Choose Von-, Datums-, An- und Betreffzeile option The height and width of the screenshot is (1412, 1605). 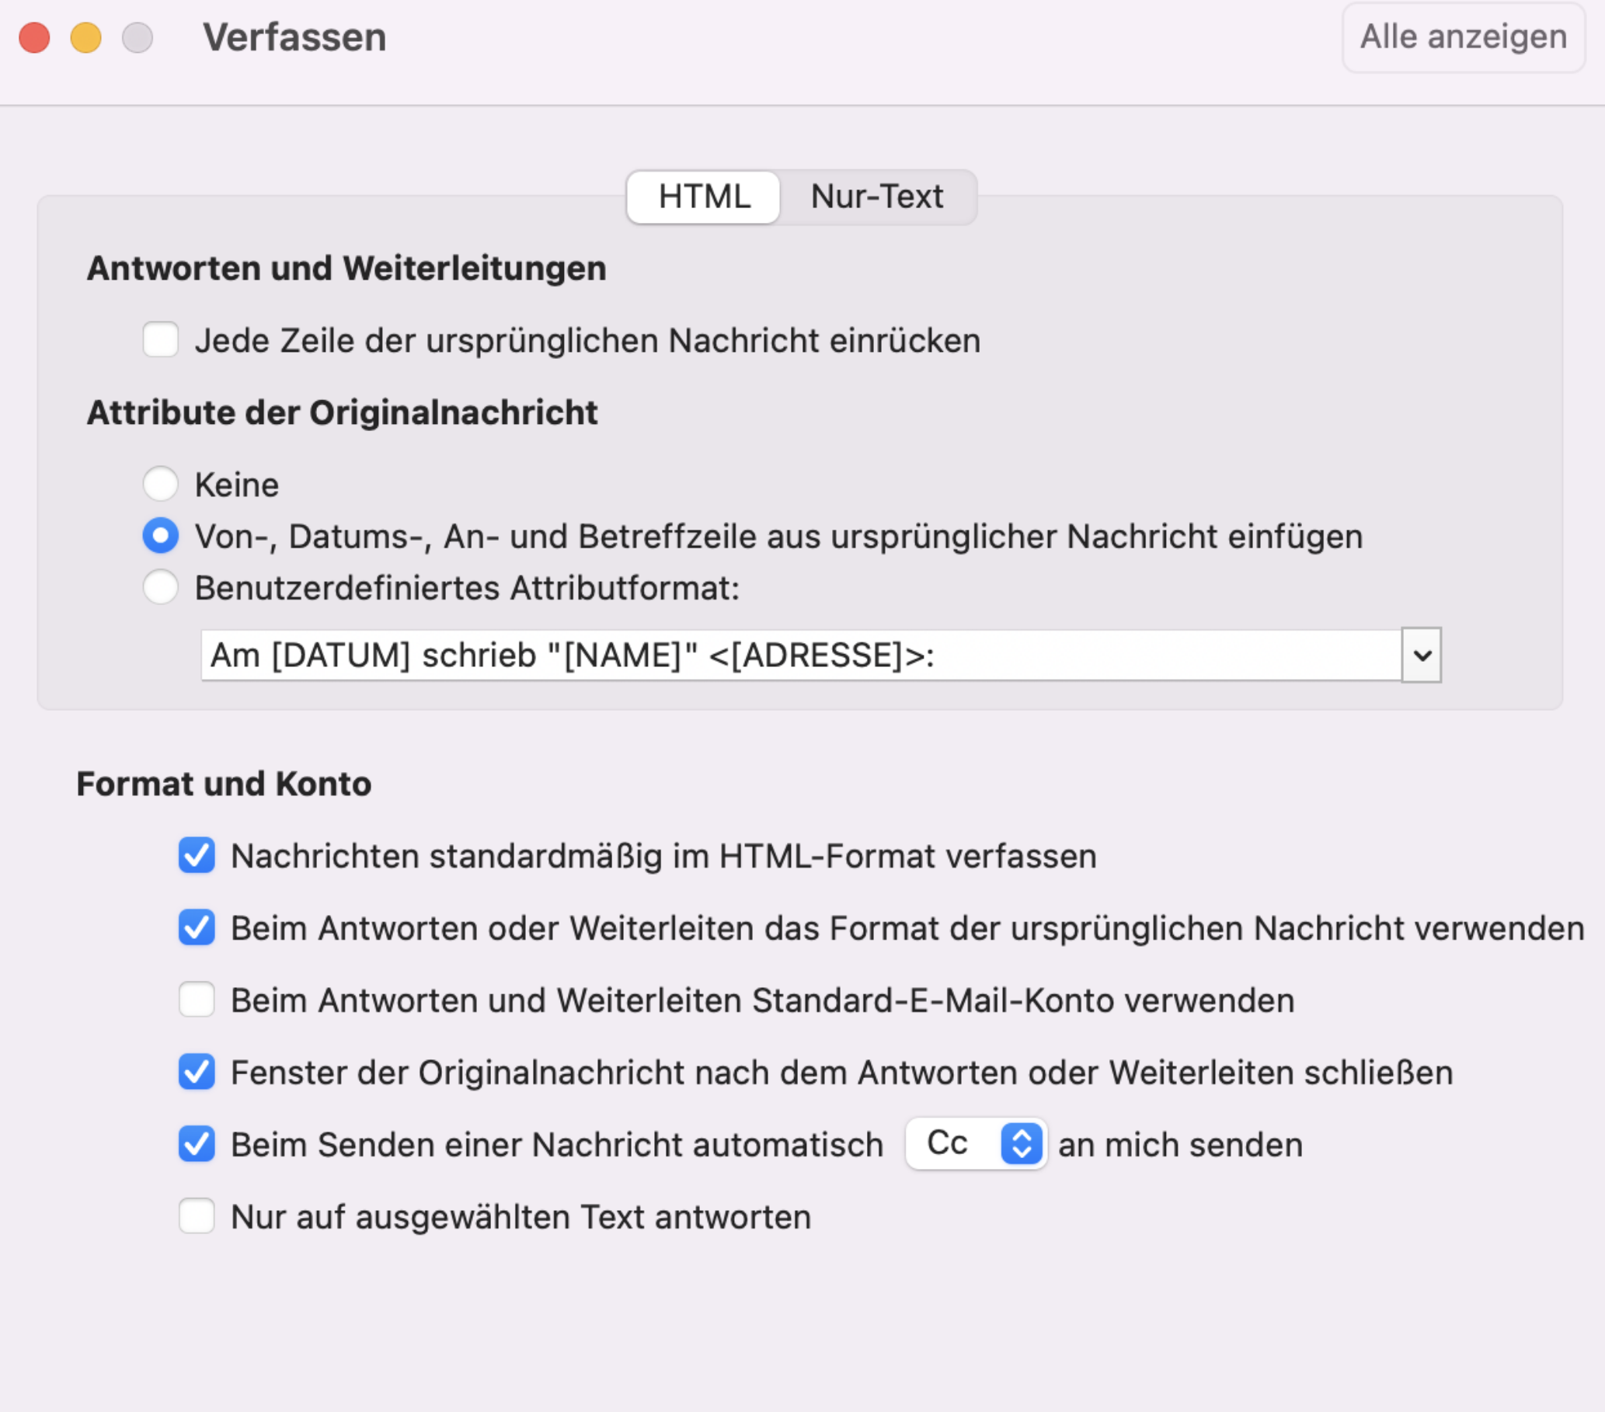point(160,536)
